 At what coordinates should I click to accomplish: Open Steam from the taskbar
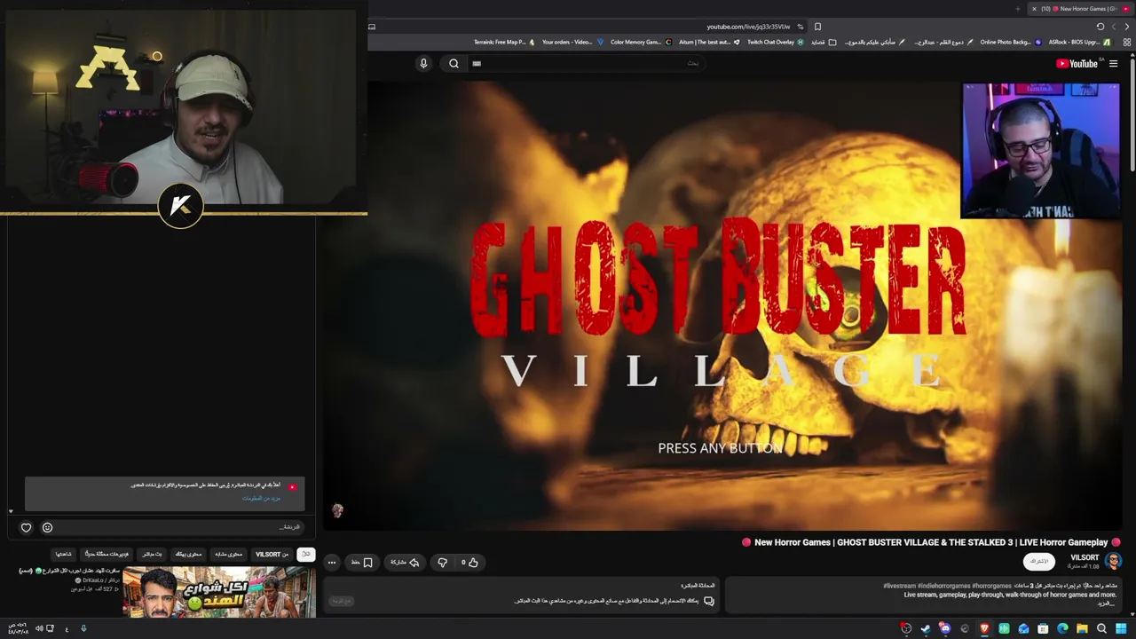pos(926,628)
